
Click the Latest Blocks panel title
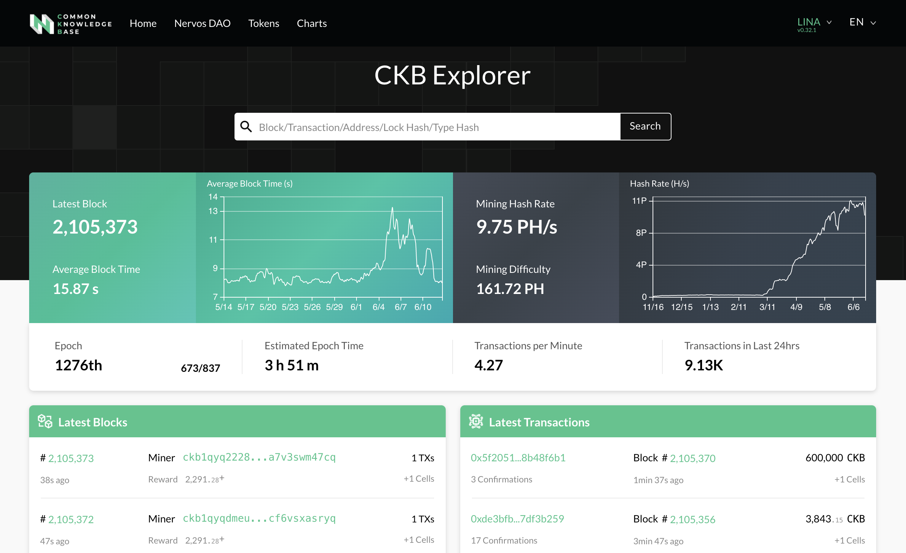92,422
